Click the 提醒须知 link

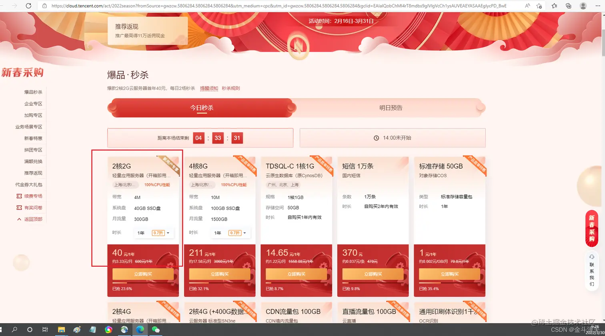[209, 88]
